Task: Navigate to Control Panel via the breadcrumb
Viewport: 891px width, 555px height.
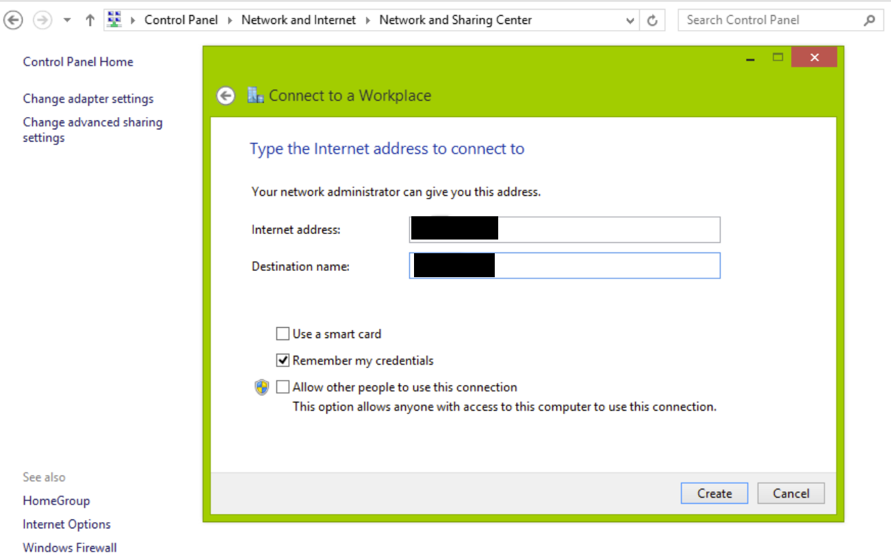Action: pyautogui.click(x=181, y=20)
